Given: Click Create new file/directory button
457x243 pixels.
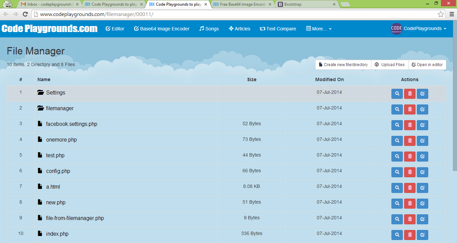Looking at the screenshot, I should [x=343, y=65].
